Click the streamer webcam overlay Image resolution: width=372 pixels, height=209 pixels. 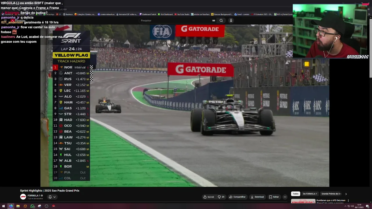pos(331,31)
